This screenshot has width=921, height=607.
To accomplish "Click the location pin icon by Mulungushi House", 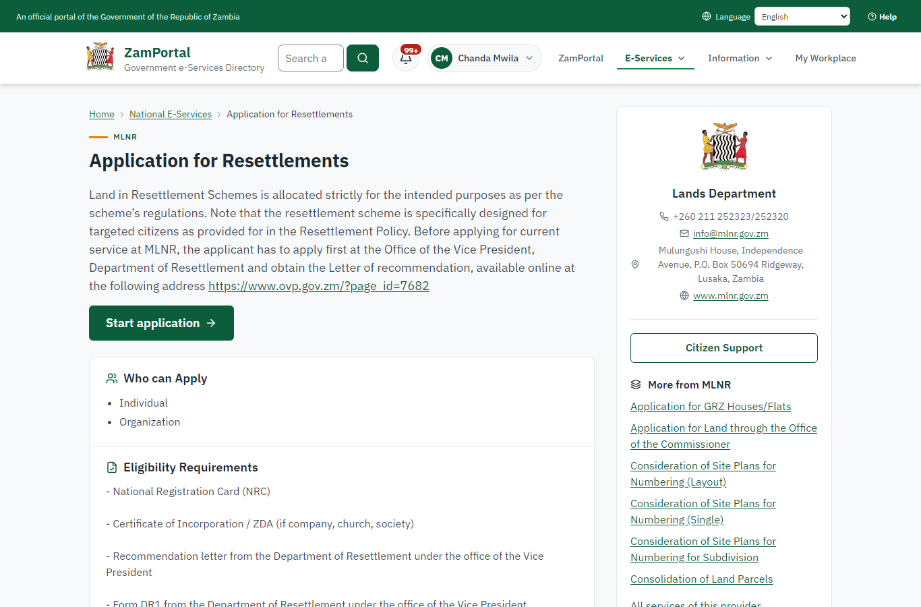I will (x=635, y=264).
